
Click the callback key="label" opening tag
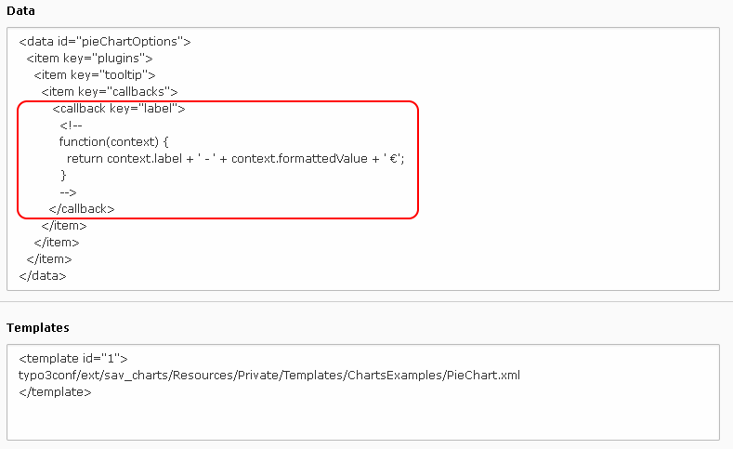[119, 109]
